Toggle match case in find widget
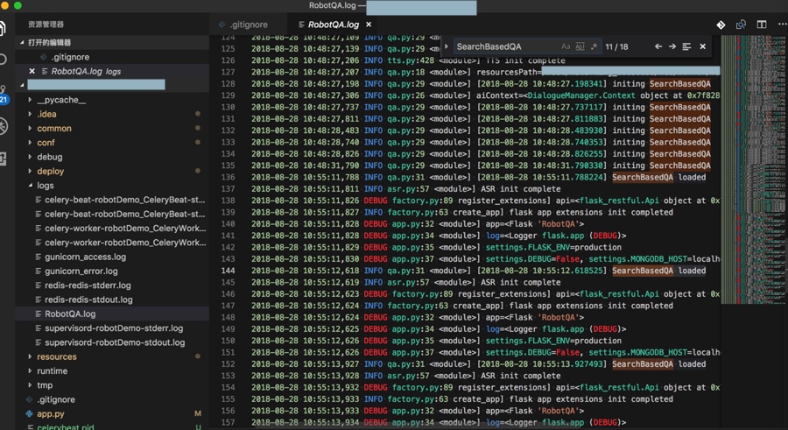Screen dimensions: 788x430 click(566, 46)
